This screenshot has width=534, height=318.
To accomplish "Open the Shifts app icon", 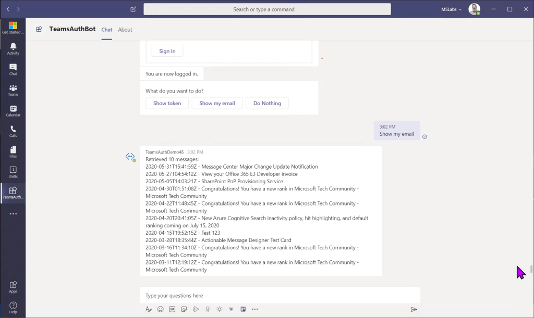I will click(x=13, y=172).
